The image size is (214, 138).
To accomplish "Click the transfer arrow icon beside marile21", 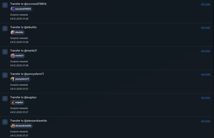I will point(5,52).
